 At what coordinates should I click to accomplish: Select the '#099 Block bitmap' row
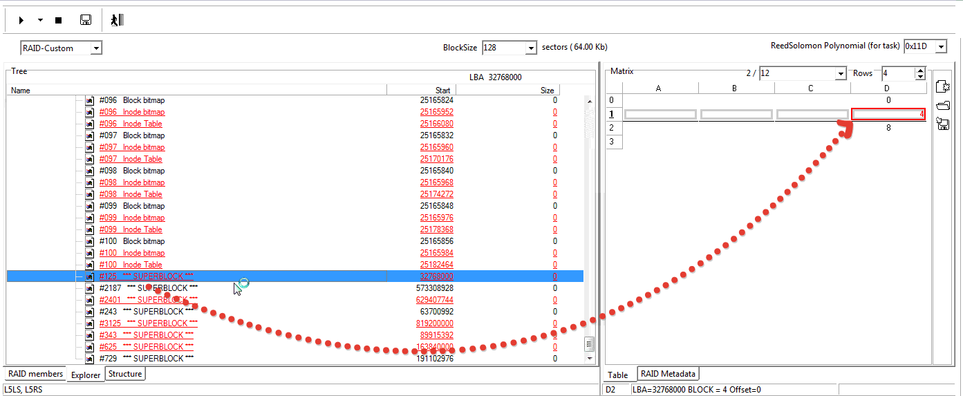(x=295, y=206)
